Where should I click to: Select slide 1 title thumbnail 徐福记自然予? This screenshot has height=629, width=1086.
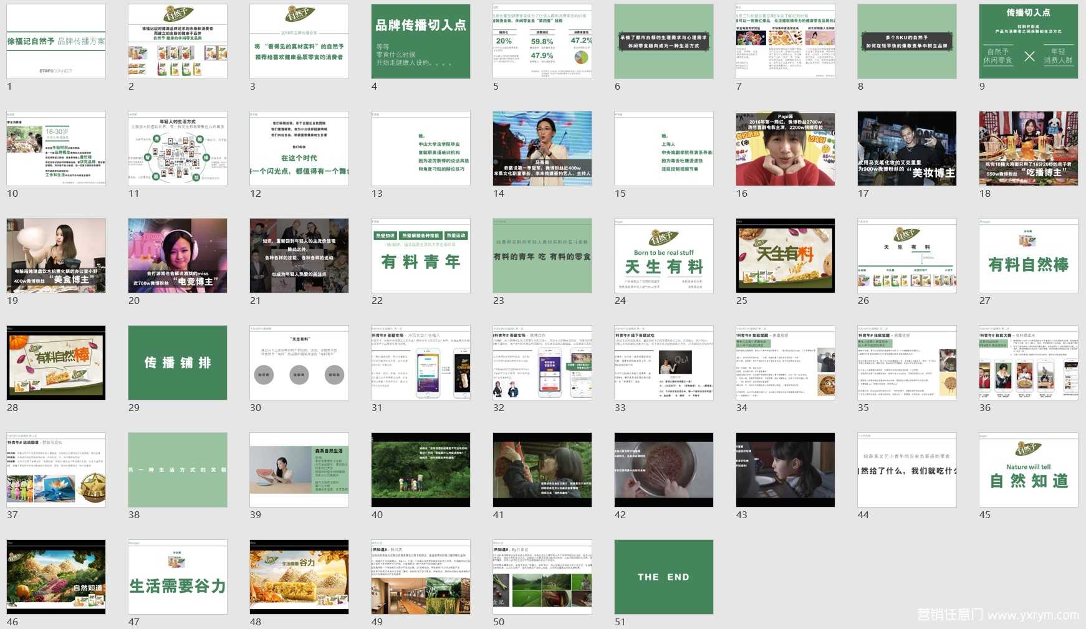56,41
